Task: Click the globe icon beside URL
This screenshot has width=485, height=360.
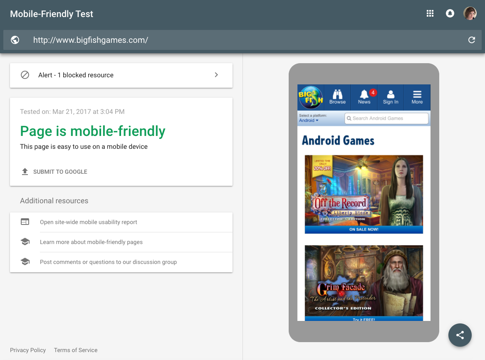Action: coord(15,40)
